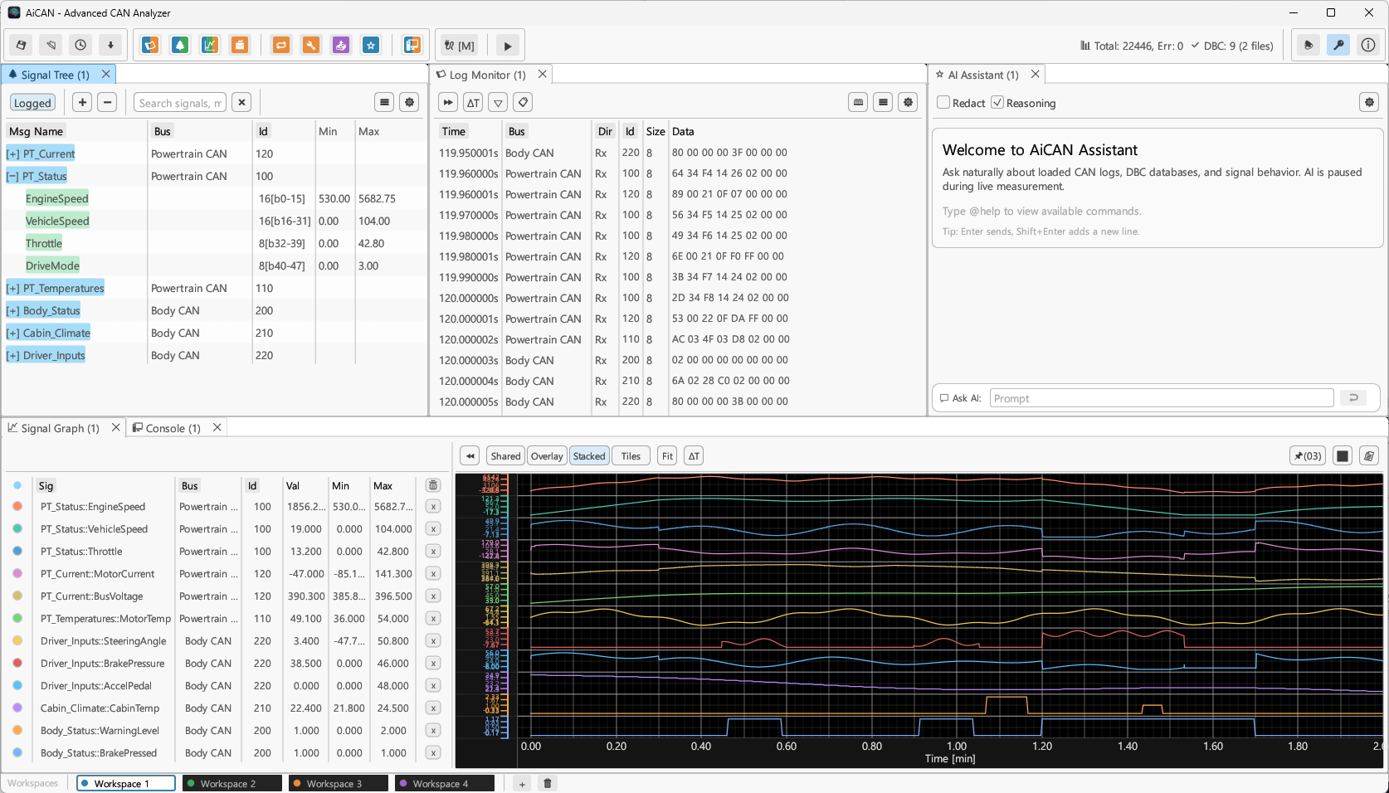This screenshot has height=793, width=1389.
Task: Open AI Assistant settings gear
Action: [1369, 102]
